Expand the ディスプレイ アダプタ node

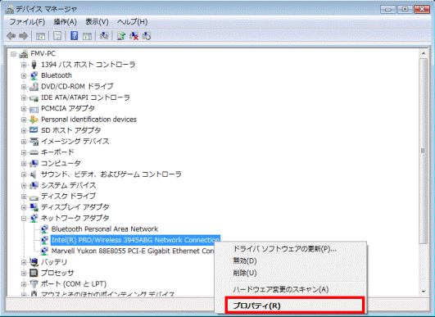click(24, 207)
